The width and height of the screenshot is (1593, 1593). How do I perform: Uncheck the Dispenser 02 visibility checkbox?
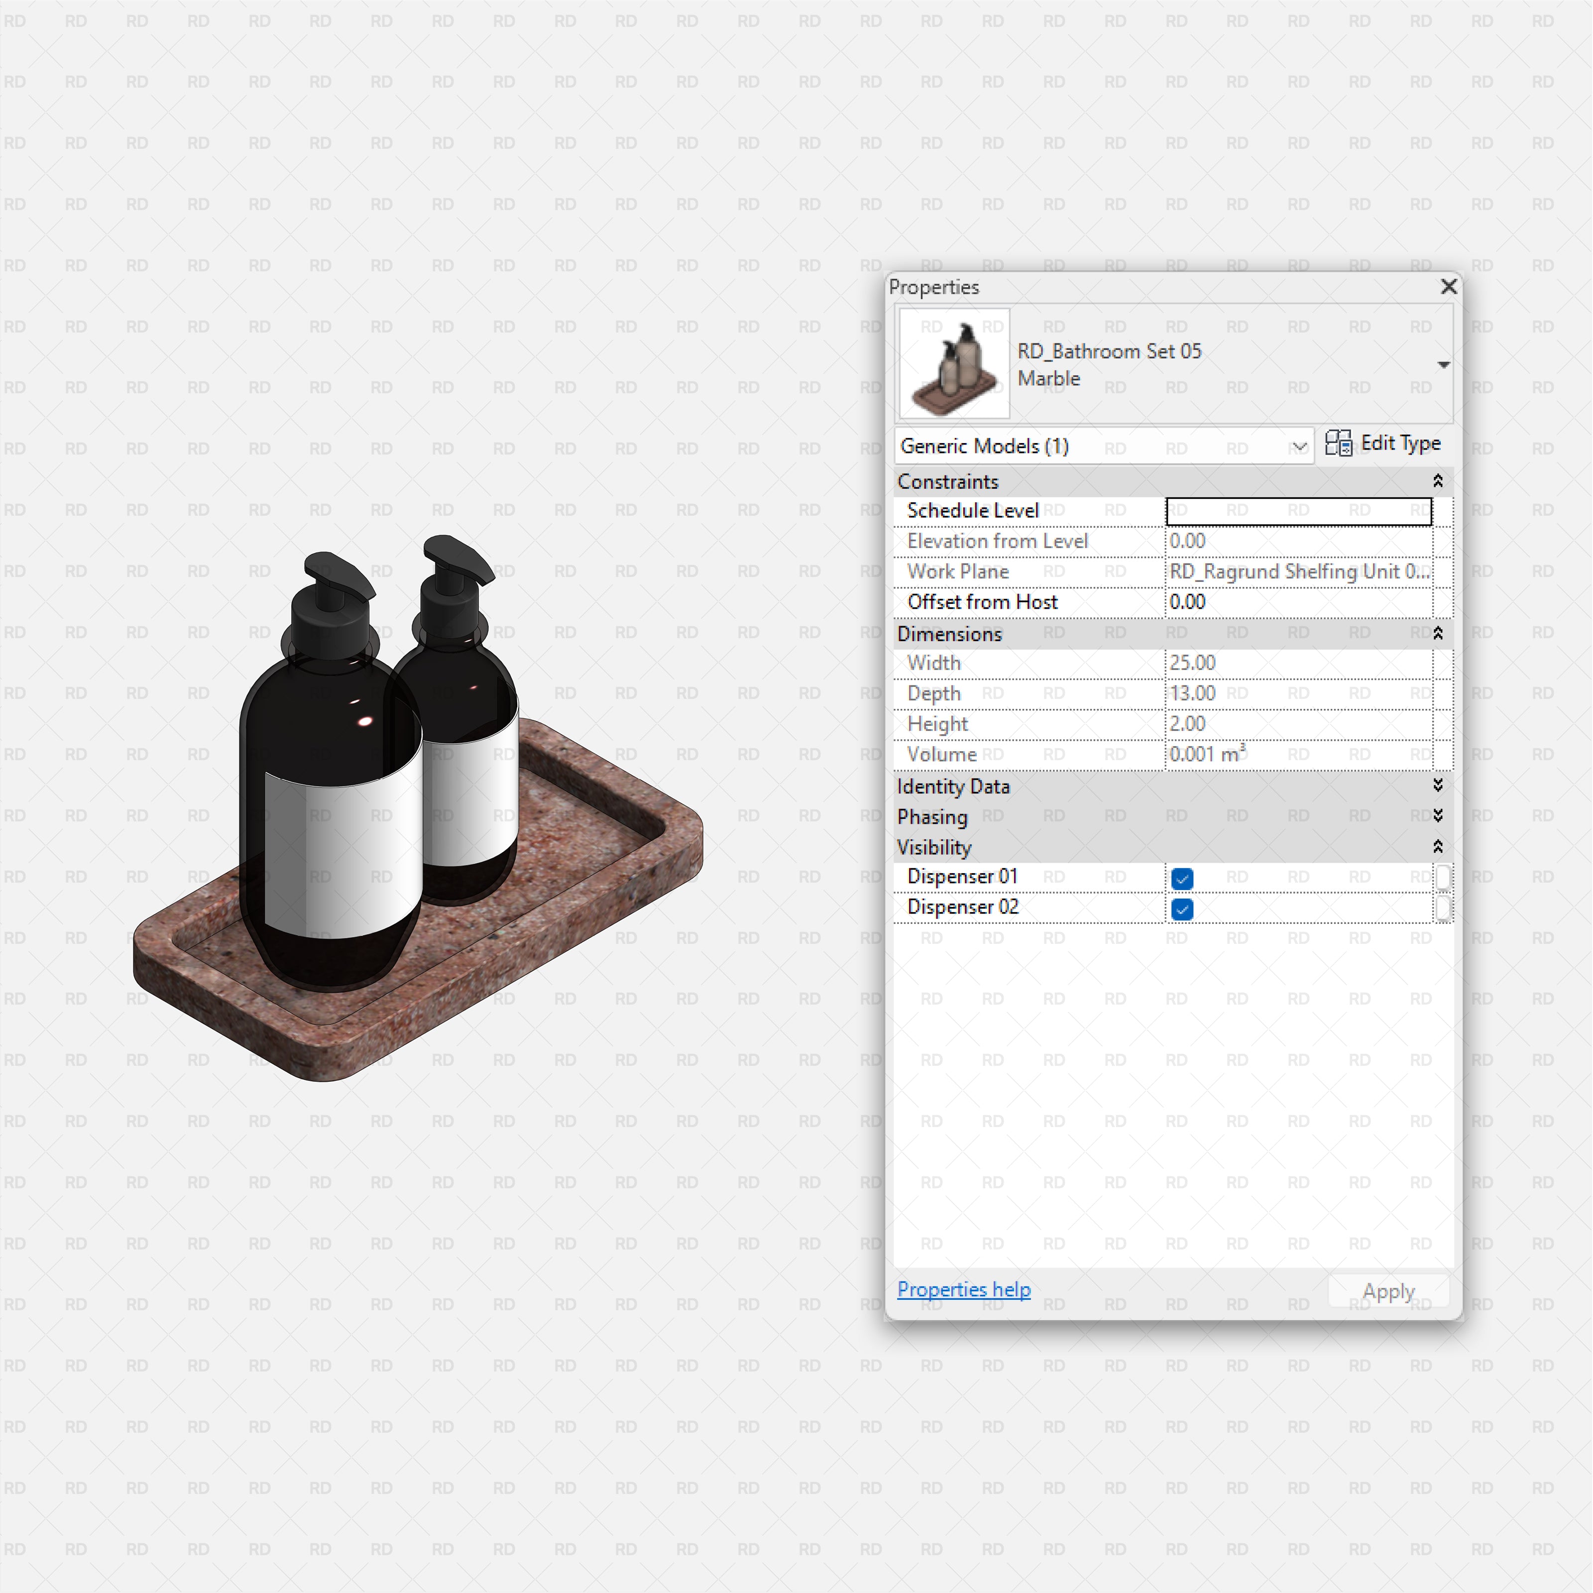1182,908
